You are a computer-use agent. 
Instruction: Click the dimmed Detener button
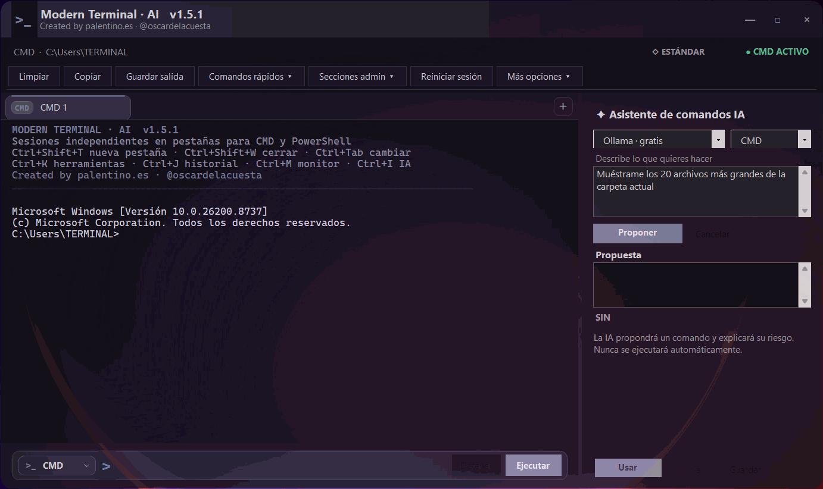pos(476,466)
